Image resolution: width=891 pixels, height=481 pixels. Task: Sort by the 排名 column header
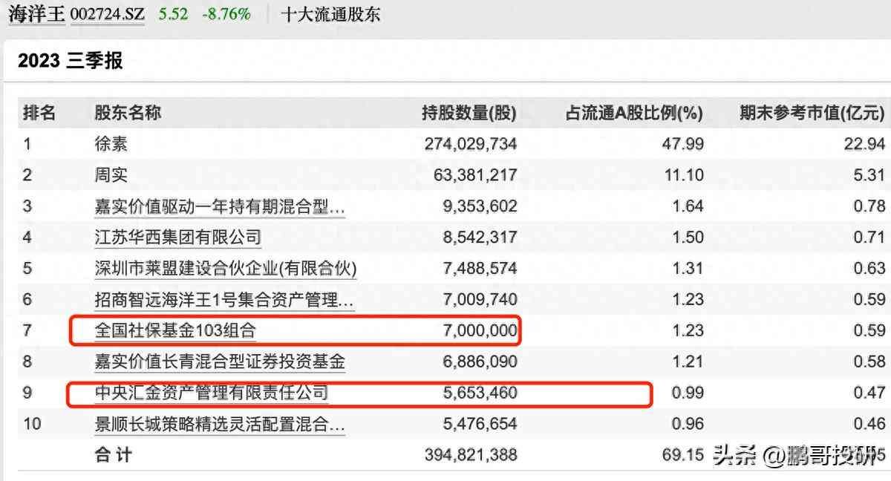39,113
